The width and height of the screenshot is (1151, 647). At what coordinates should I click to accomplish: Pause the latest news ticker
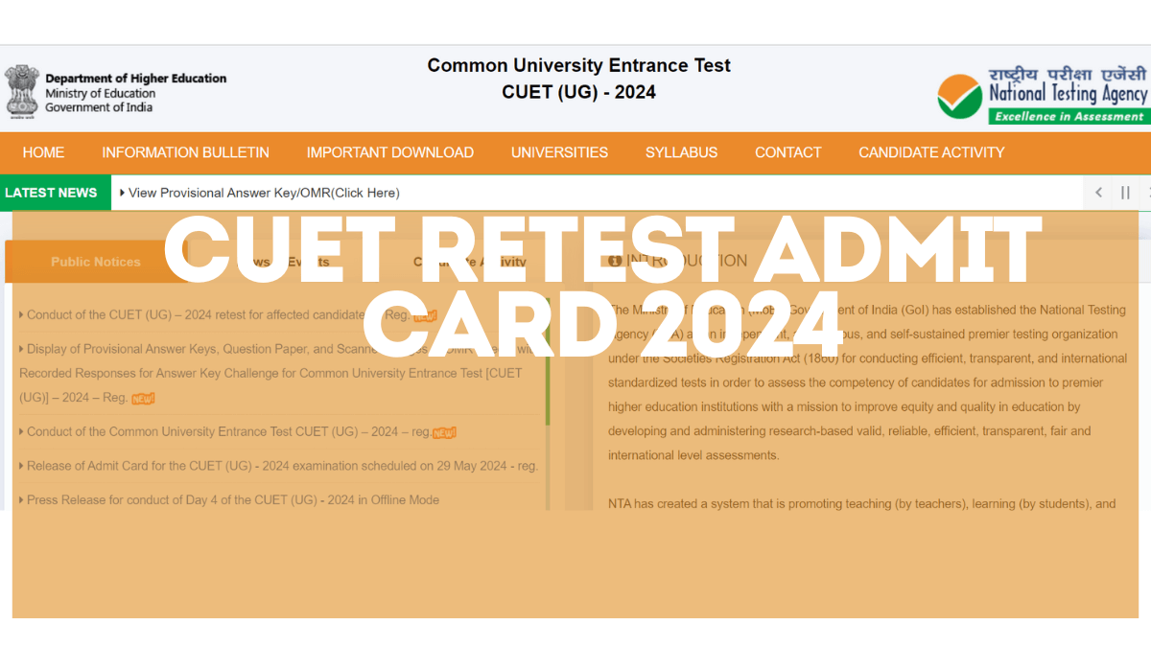coord(1125,193)
